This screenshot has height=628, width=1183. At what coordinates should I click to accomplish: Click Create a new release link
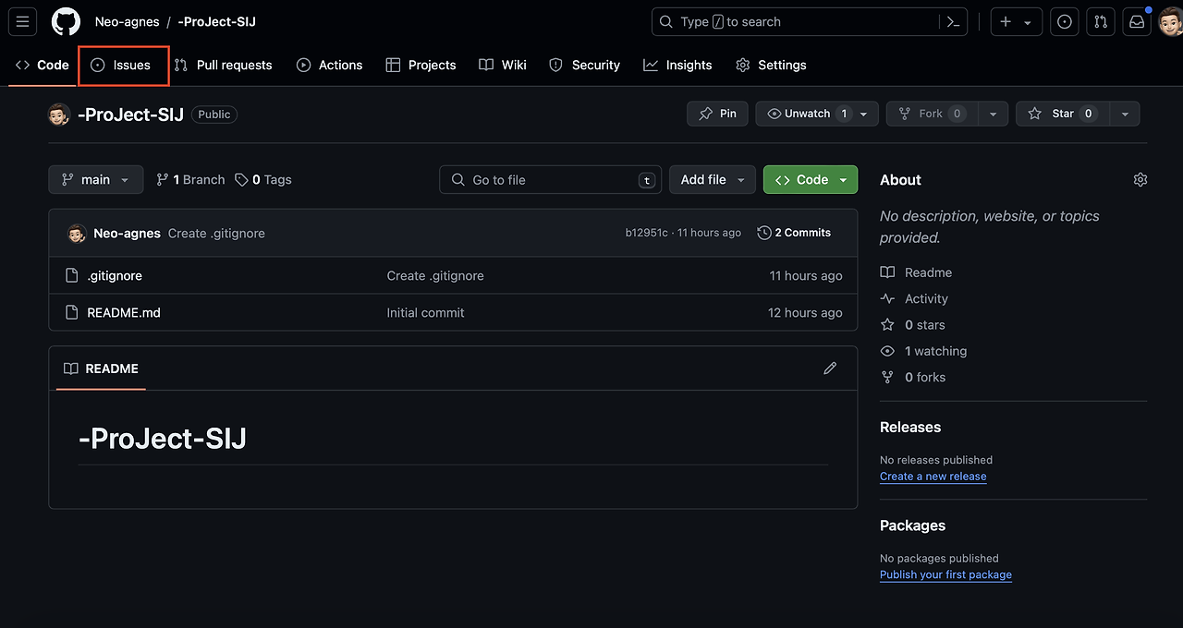933,477
